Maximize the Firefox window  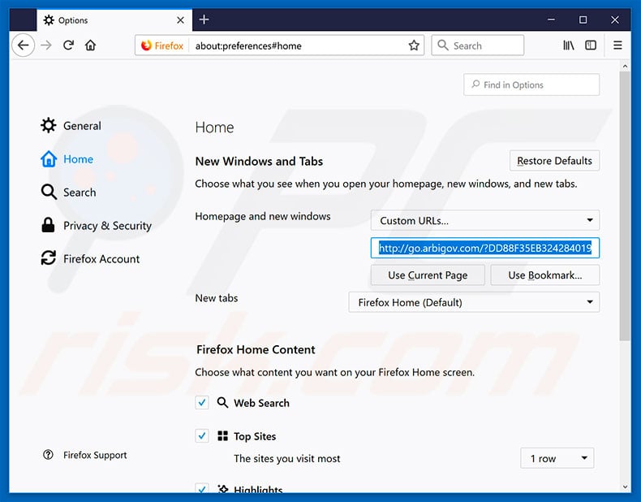tap(583, 19)
